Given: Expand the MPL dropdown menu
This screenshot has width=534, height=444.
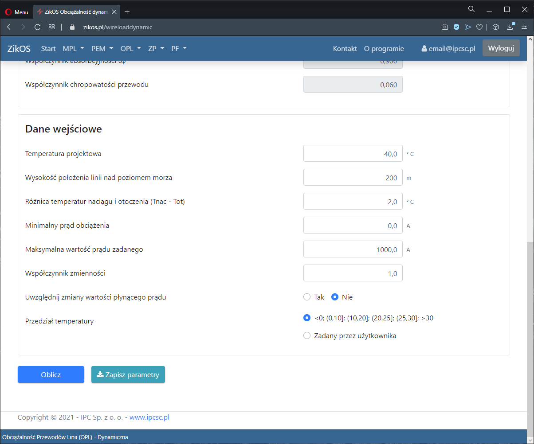Looking at the screenshot, I should (73, 48).
